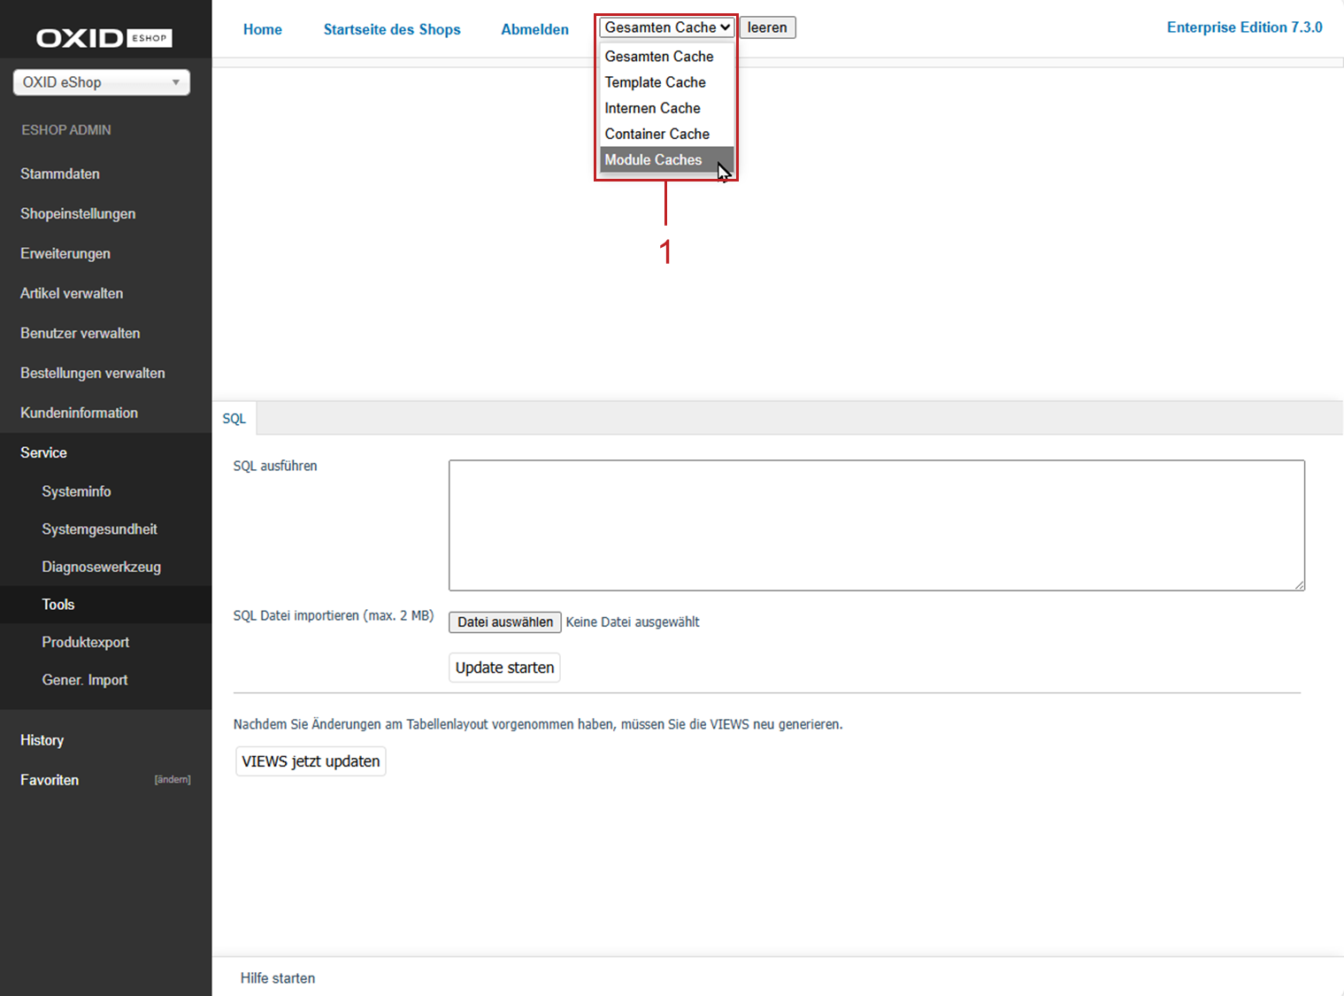1344x996 pixels.
Task: Click the ändern link beside Favoriten
Action: click(172, 780)
